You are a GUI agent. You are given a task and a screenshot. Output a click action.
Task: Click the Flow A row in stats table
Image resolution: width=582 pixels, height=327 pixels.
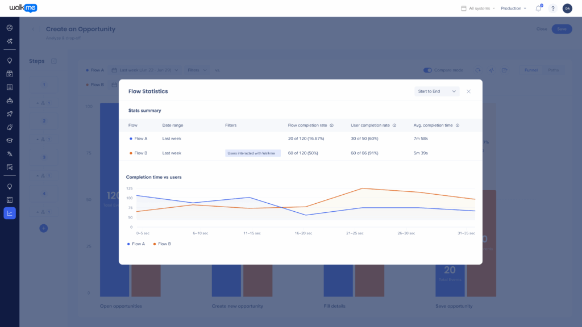pos(301,139)
